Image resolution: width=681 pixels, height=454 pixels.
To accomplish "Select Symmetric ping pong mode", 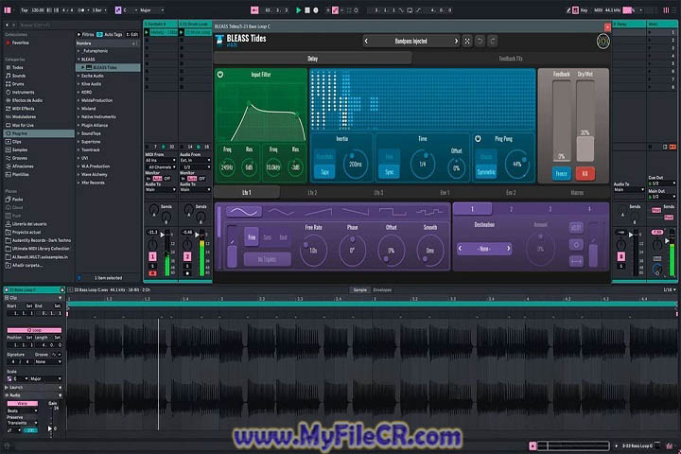I will [x=486, y=172].
